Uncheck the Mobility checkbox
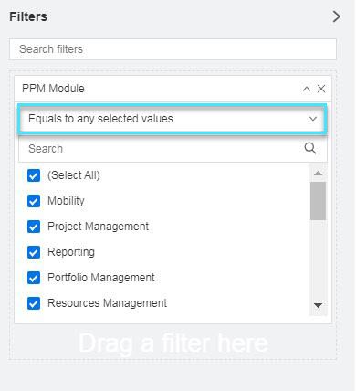 (34, 201)
